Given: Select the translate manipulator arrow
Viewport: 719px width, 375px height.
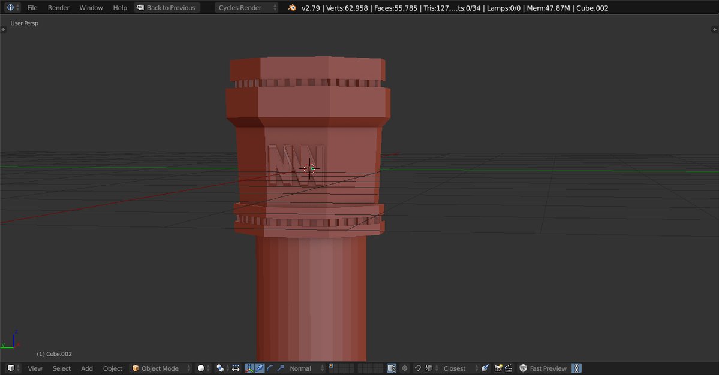Looking at the screenshot, I should 260,368.
